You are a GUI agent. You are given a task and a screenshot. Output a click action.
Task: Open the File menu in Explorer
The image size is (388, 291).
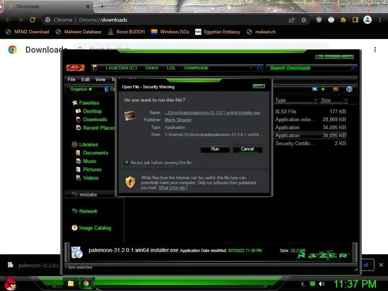click(x=72, y=80)
